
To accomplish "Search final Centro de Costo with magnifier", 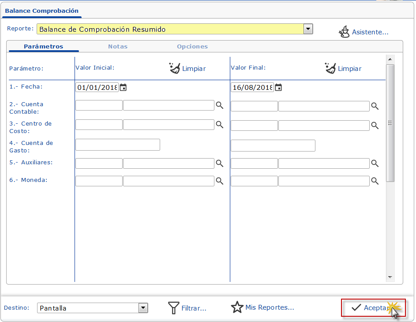I will click(375, 125).
